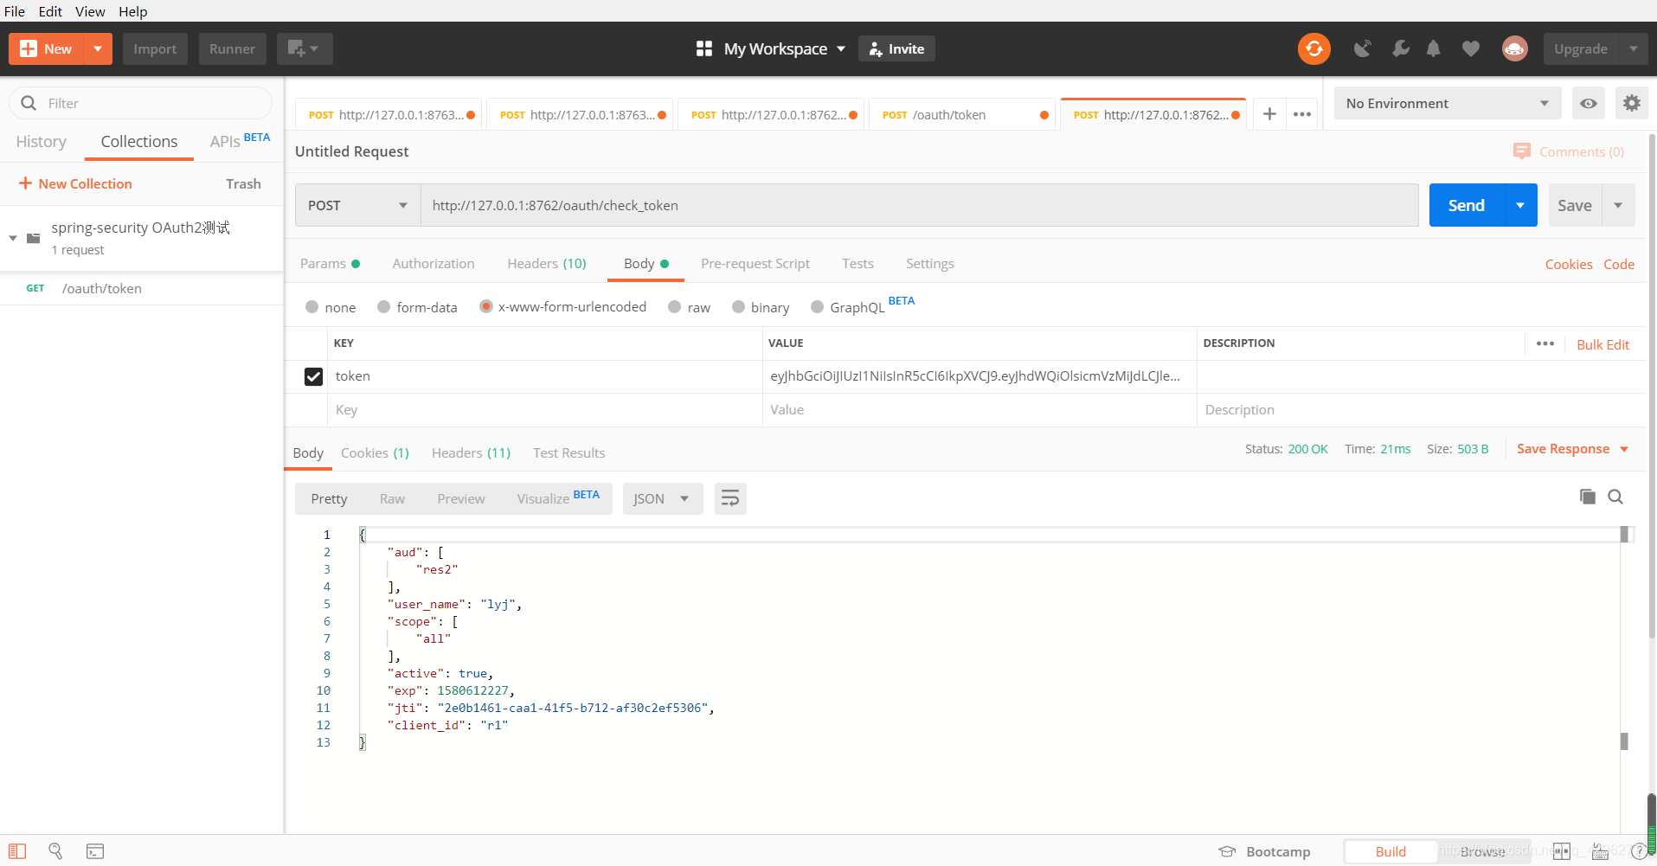
Task: Click the Send button
Action: tap(1467, 205)
